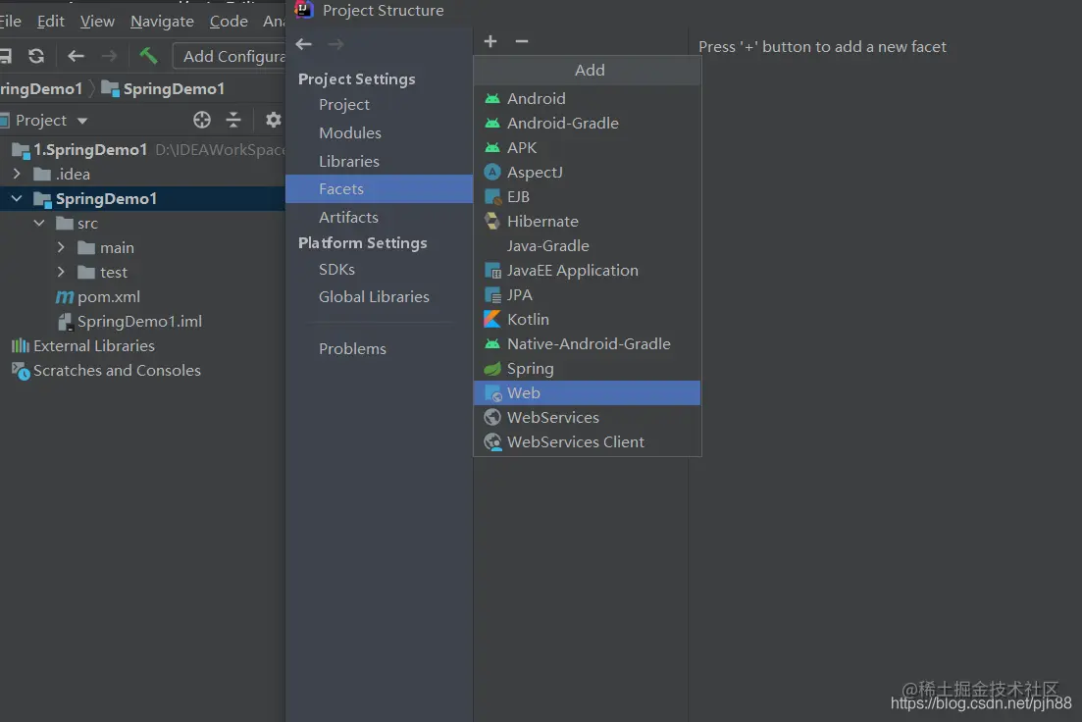Click the plus button to add facet

pos(489,41)
